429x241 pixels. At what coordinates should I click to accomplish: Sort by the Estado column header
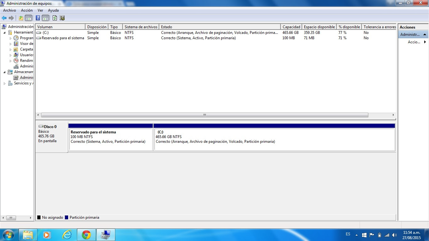pyautogui.click(x=220, y=27)
